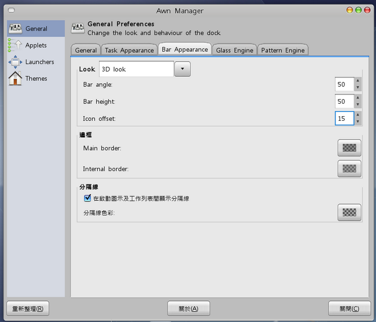
Task: Select the General icon in the sidebar
Action: 15,29
